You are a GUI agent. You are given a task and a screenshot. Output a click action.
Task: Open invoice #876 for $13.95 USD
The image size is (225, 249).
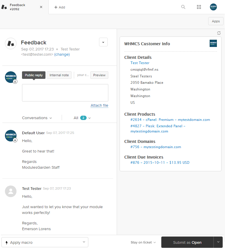coord(160,163)
